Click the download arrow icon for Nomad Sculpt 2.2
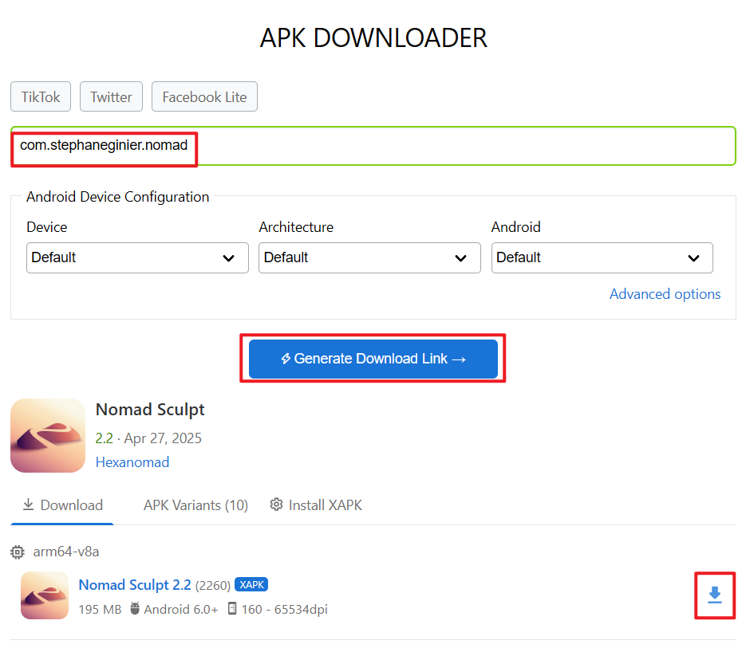Viewport: 750px width, 648px height. pos(715,595)
